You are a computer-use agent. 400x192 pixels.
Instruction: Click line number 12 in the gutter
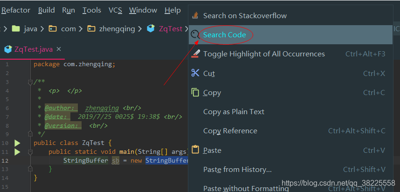coord(5,161)
